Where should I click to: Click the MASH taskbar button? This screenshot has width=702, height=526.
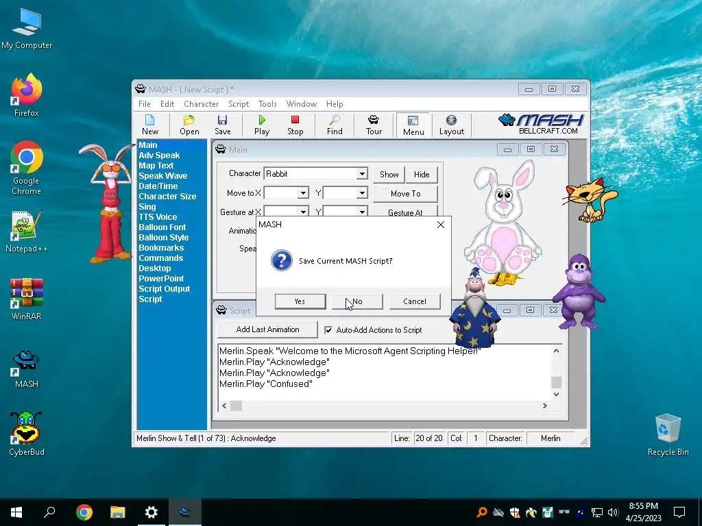click(185, 512)
